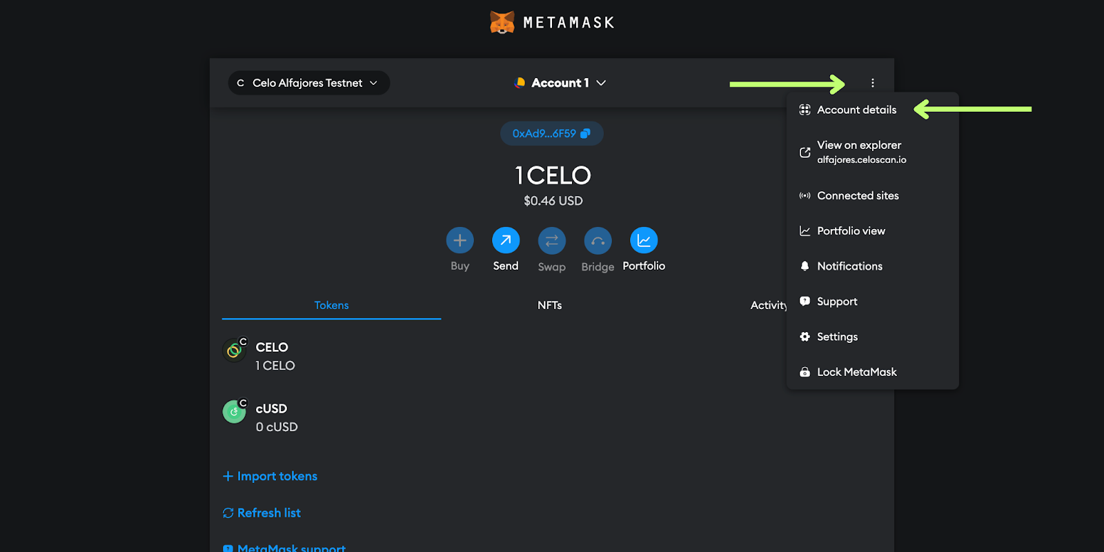Click the Account 1 avatar icon
Screen dimensions: 1104x552
pos(520,83)
